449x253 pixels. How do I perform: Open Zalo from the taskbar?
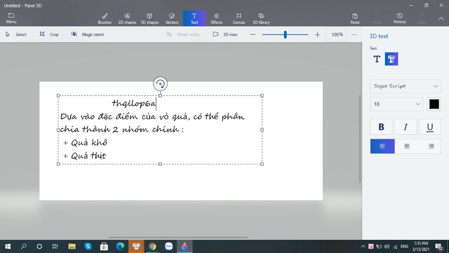point(169,246)
